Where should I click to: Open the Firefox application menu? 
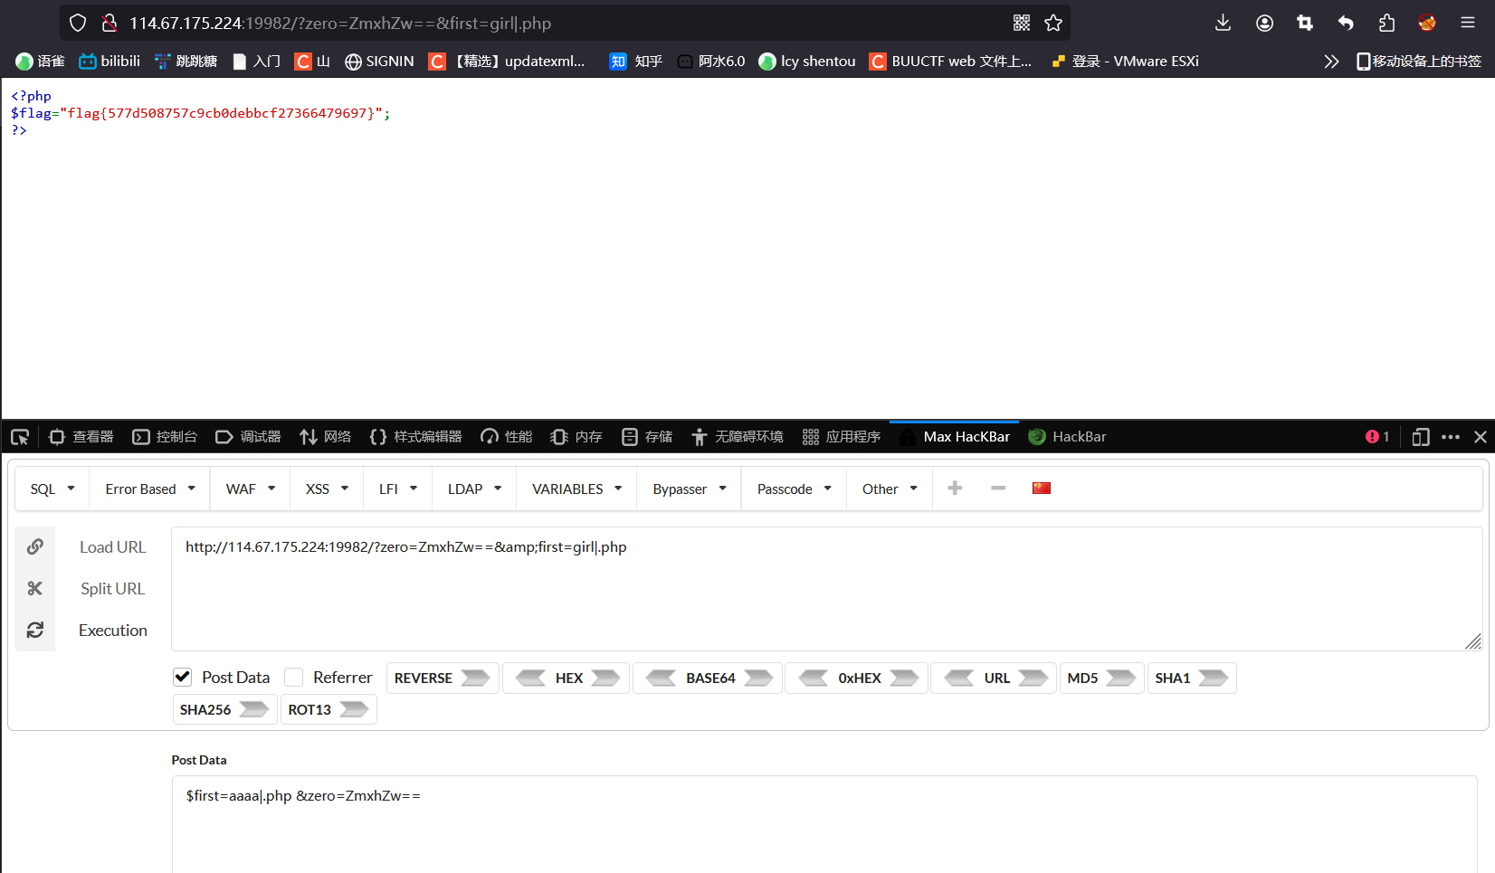click(x=1468, y=23)
